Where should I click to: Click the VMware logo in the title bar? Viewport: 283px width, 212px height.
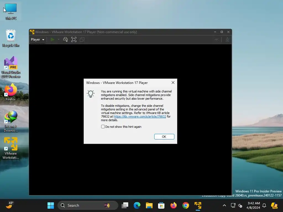32,32
